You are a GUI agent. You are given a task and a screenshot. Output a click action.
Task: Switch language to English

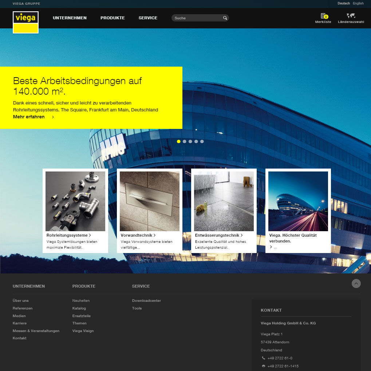358,3
